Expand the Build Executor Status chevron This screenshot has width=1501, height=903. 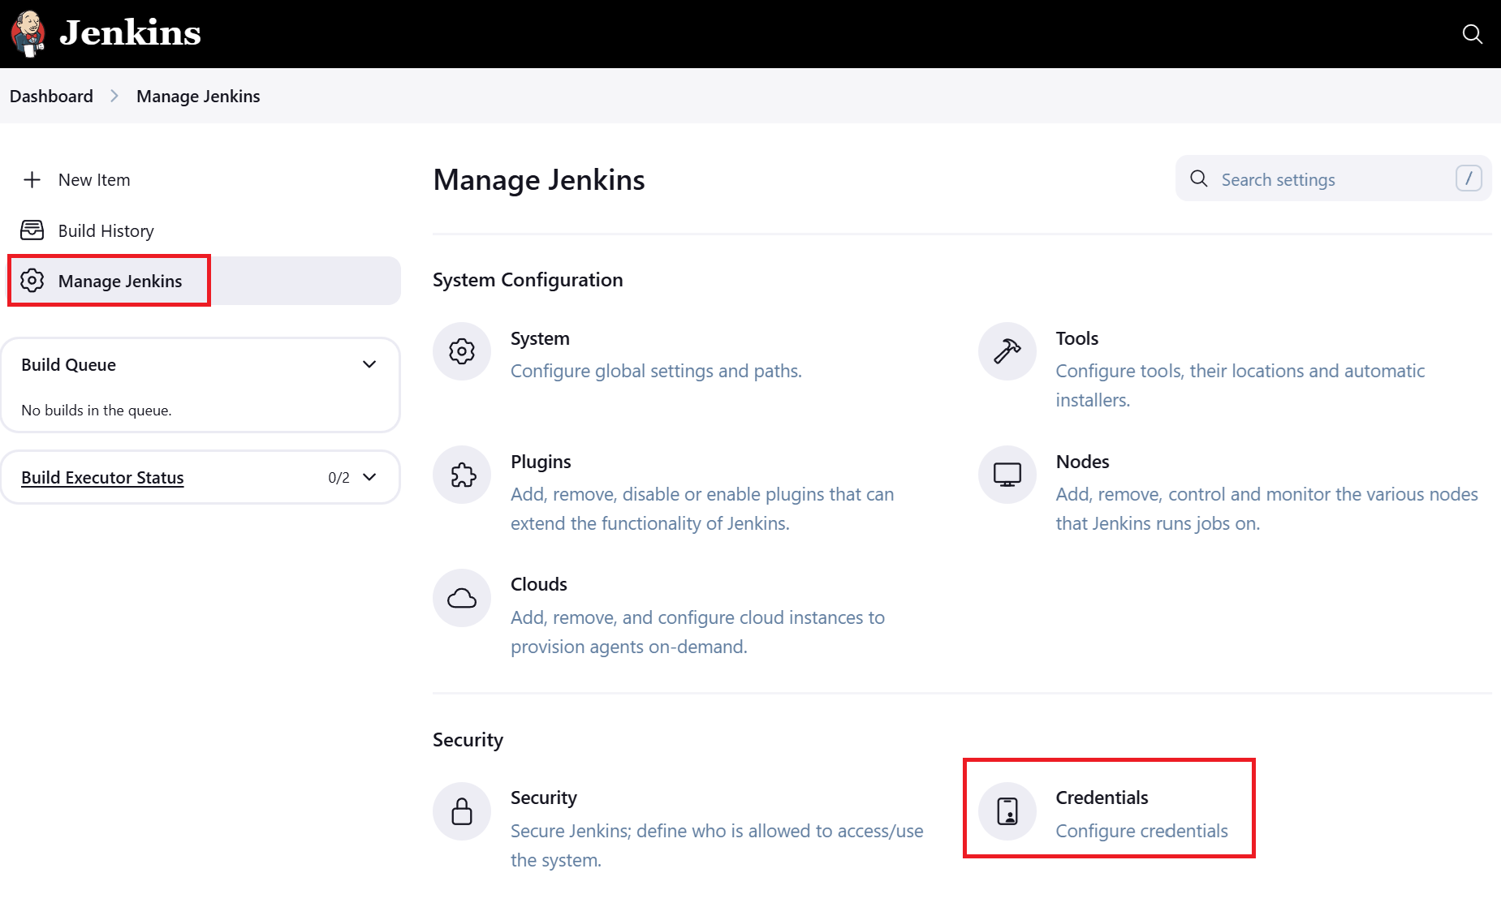[x=369, y=477]
